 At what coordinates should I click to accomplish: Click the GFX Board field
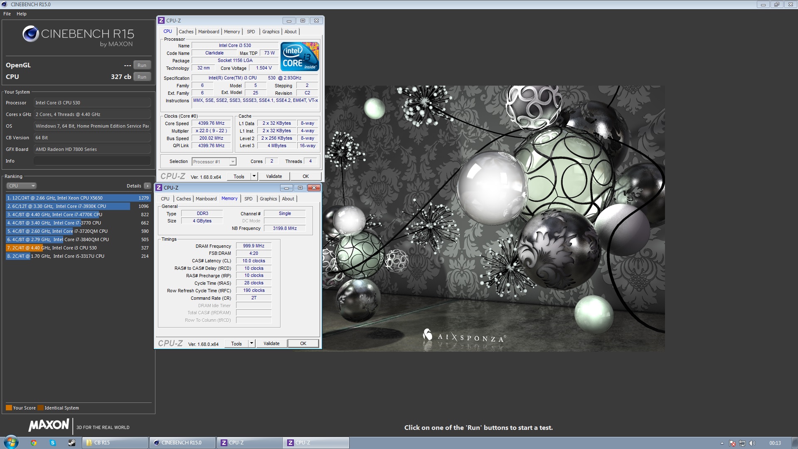[92, 149]
